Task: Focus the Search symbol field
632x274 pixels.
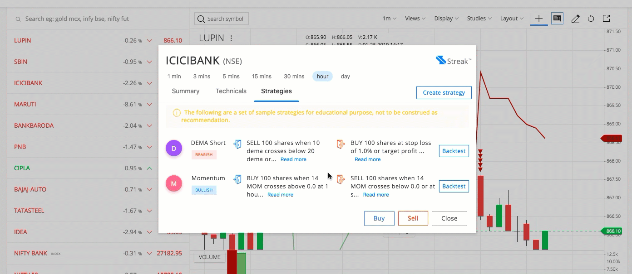Action: pyautogui.click(x=222, y=19)
